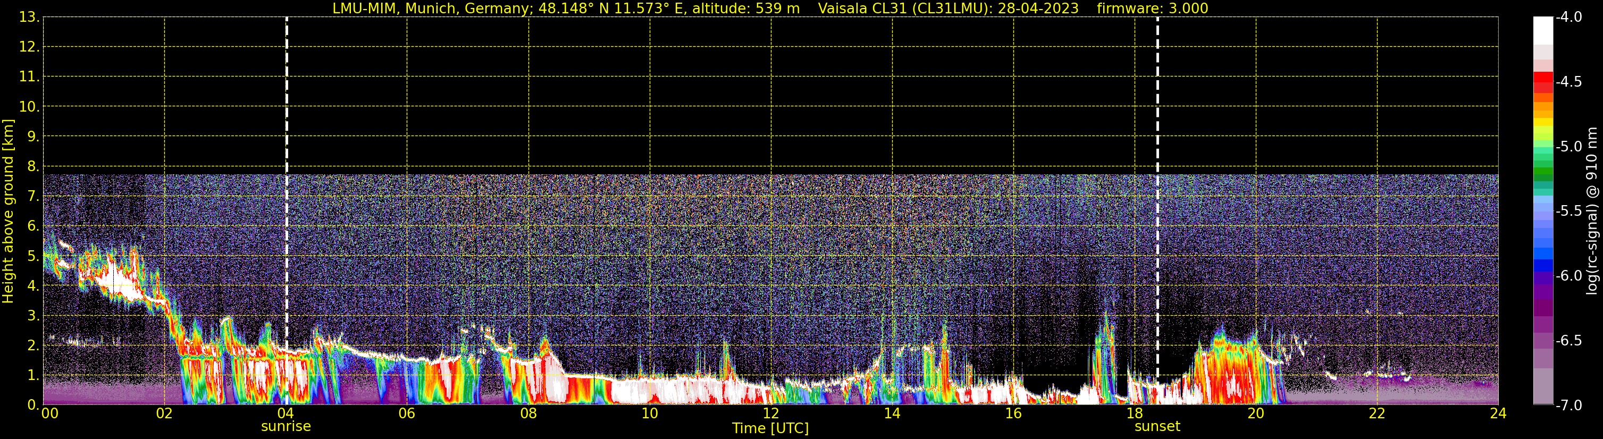Click the time axis tick label '04'
Screen dimensions: 1603x439
point(286,413)
